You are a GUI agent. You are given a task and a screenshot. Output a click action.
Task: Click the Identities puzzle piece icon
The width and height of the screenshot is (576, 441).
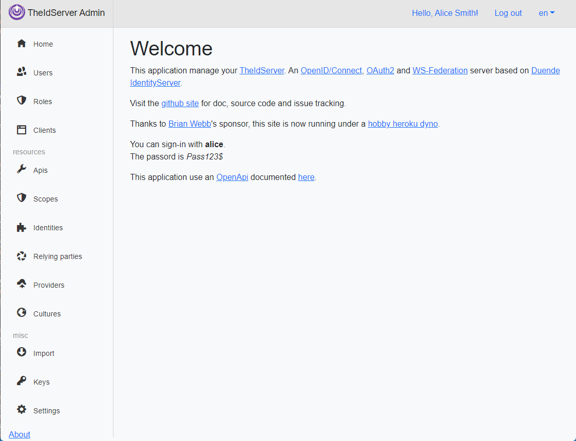[22, 227]
